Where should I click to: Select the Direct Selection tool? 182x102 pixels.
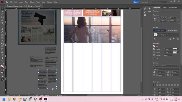[2, 12]
